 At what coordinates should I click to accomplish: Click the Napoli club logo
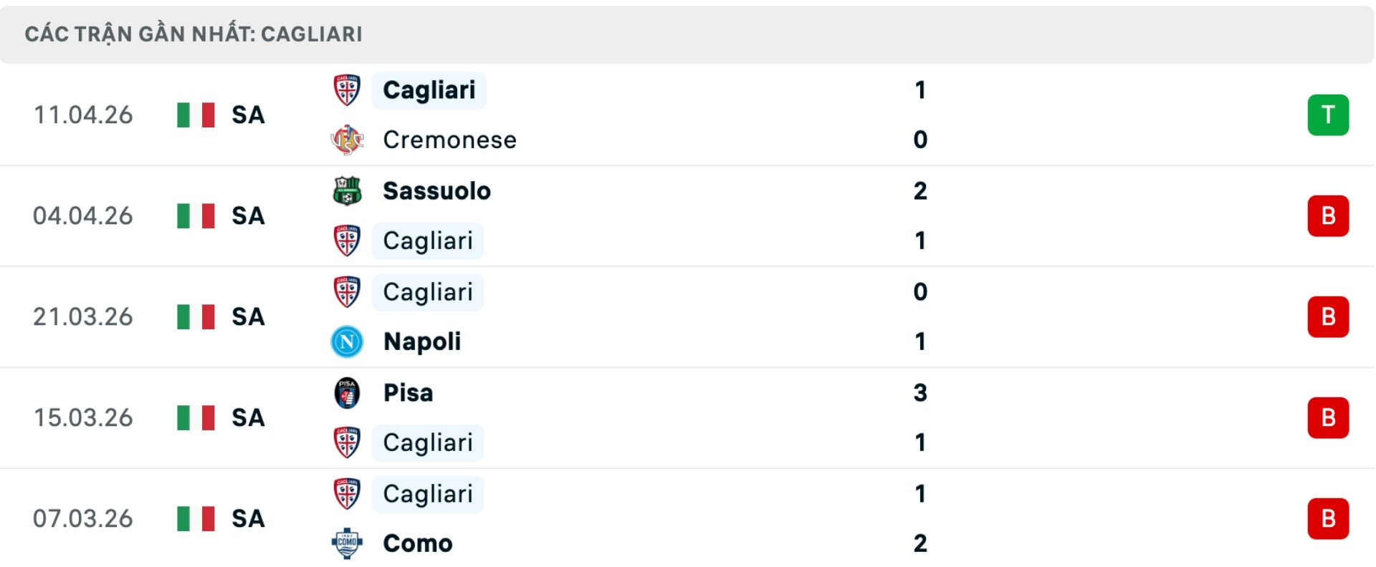coord(347,341)
